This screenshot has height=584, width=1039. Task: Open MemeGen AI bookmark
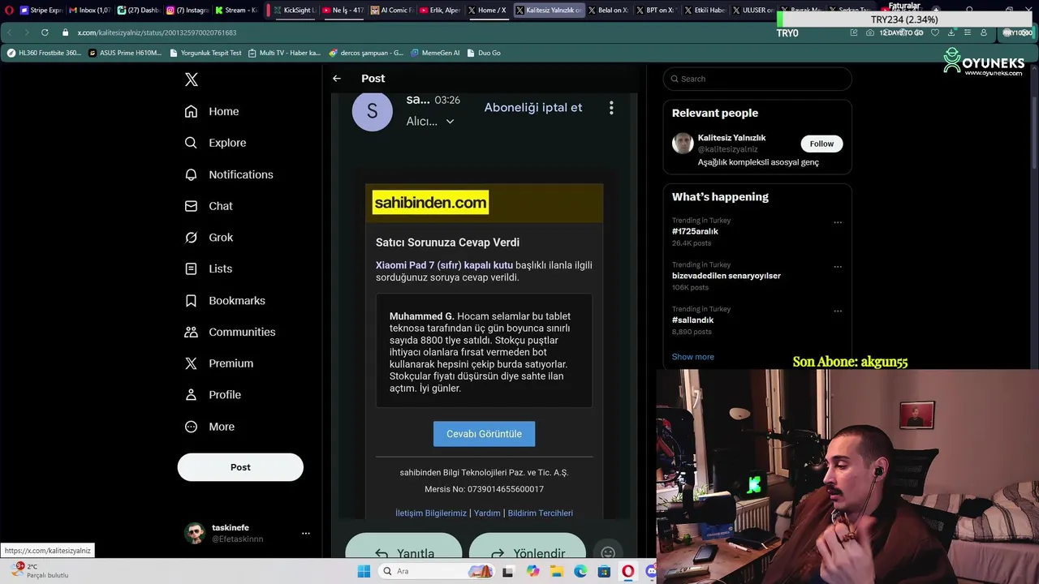pyautogui.click(x=435, y=53)
